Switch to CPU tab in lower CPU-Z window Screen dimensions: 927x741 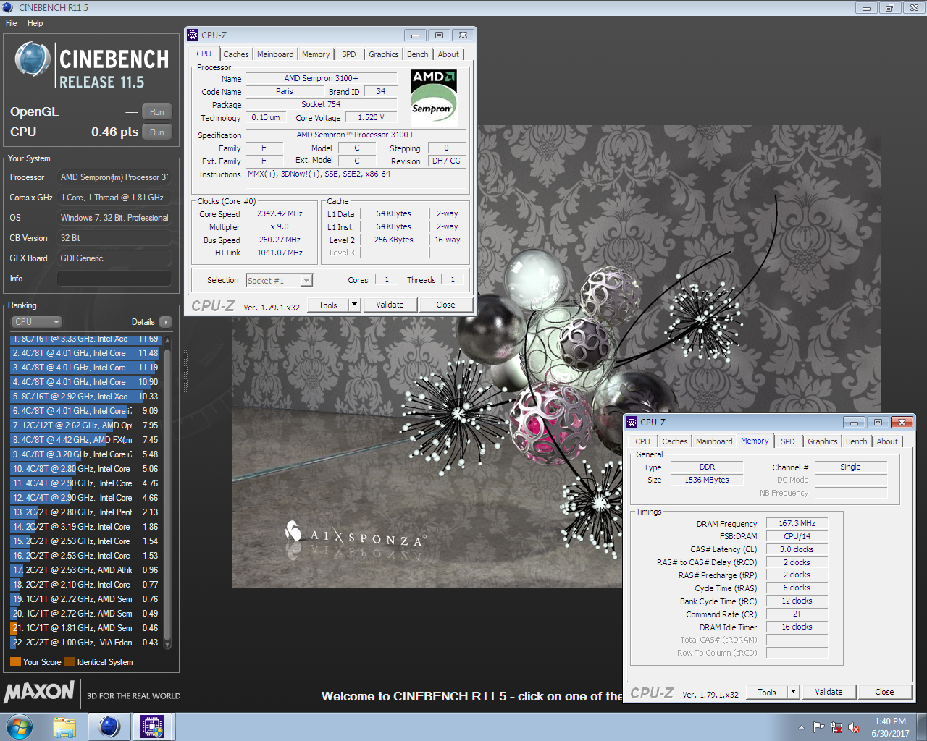tap(642, 441)
